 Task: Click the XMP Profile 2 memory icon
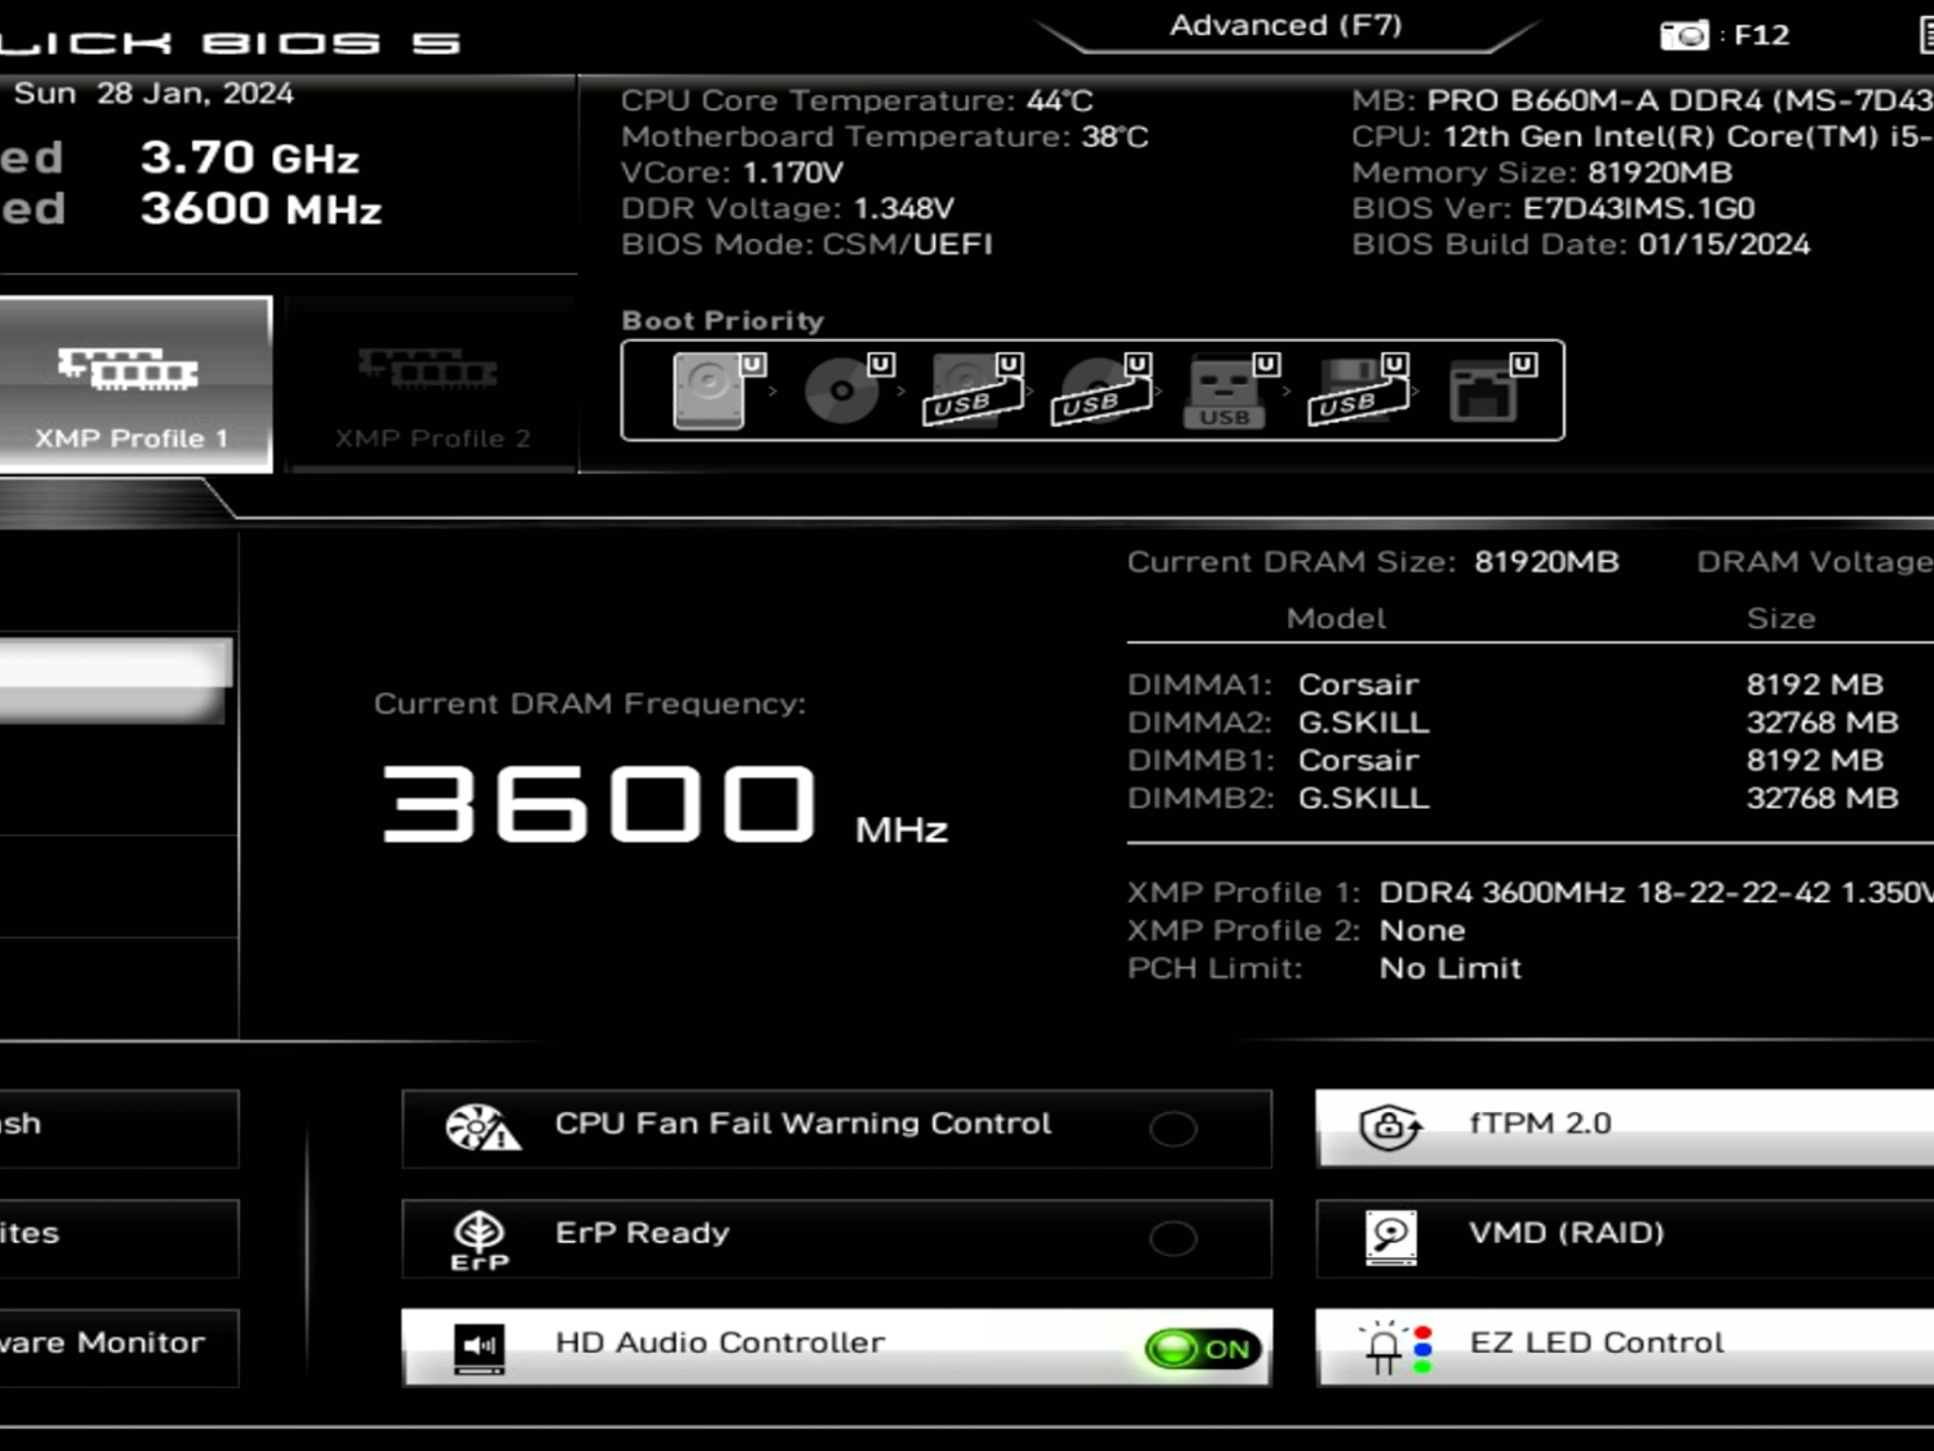(427, 369)
